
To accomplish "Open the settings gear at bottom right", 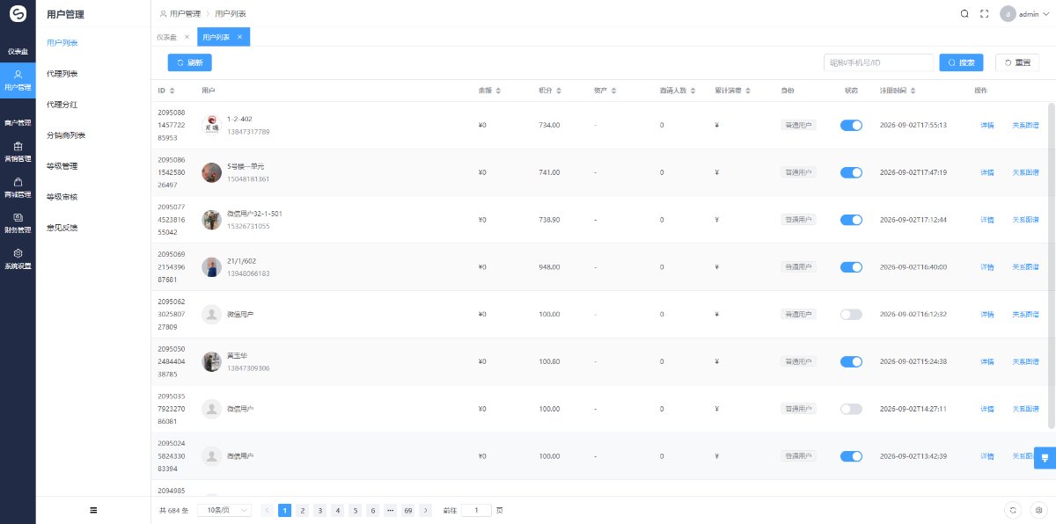I will tap(1039, 510).
